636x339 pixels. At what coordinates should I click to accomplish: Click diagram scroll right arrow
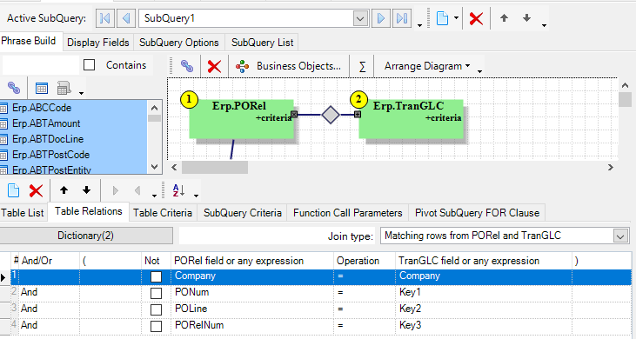tap(611, 167)
